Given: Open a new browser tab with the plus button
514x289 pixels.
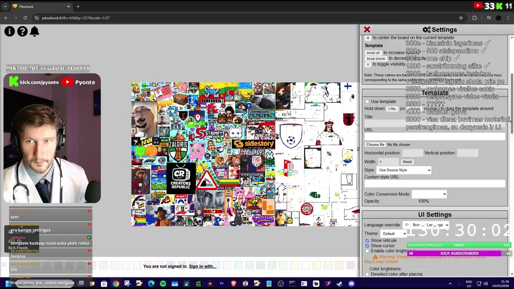Looking at the screenshot, I should (78, 6).
